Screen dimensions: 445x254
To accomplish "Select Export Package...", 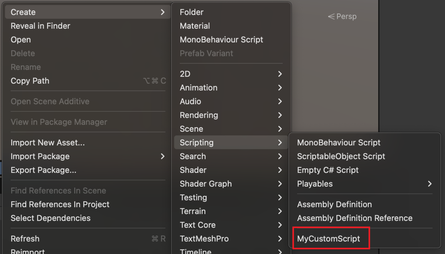I will click(x=43, y=170).
